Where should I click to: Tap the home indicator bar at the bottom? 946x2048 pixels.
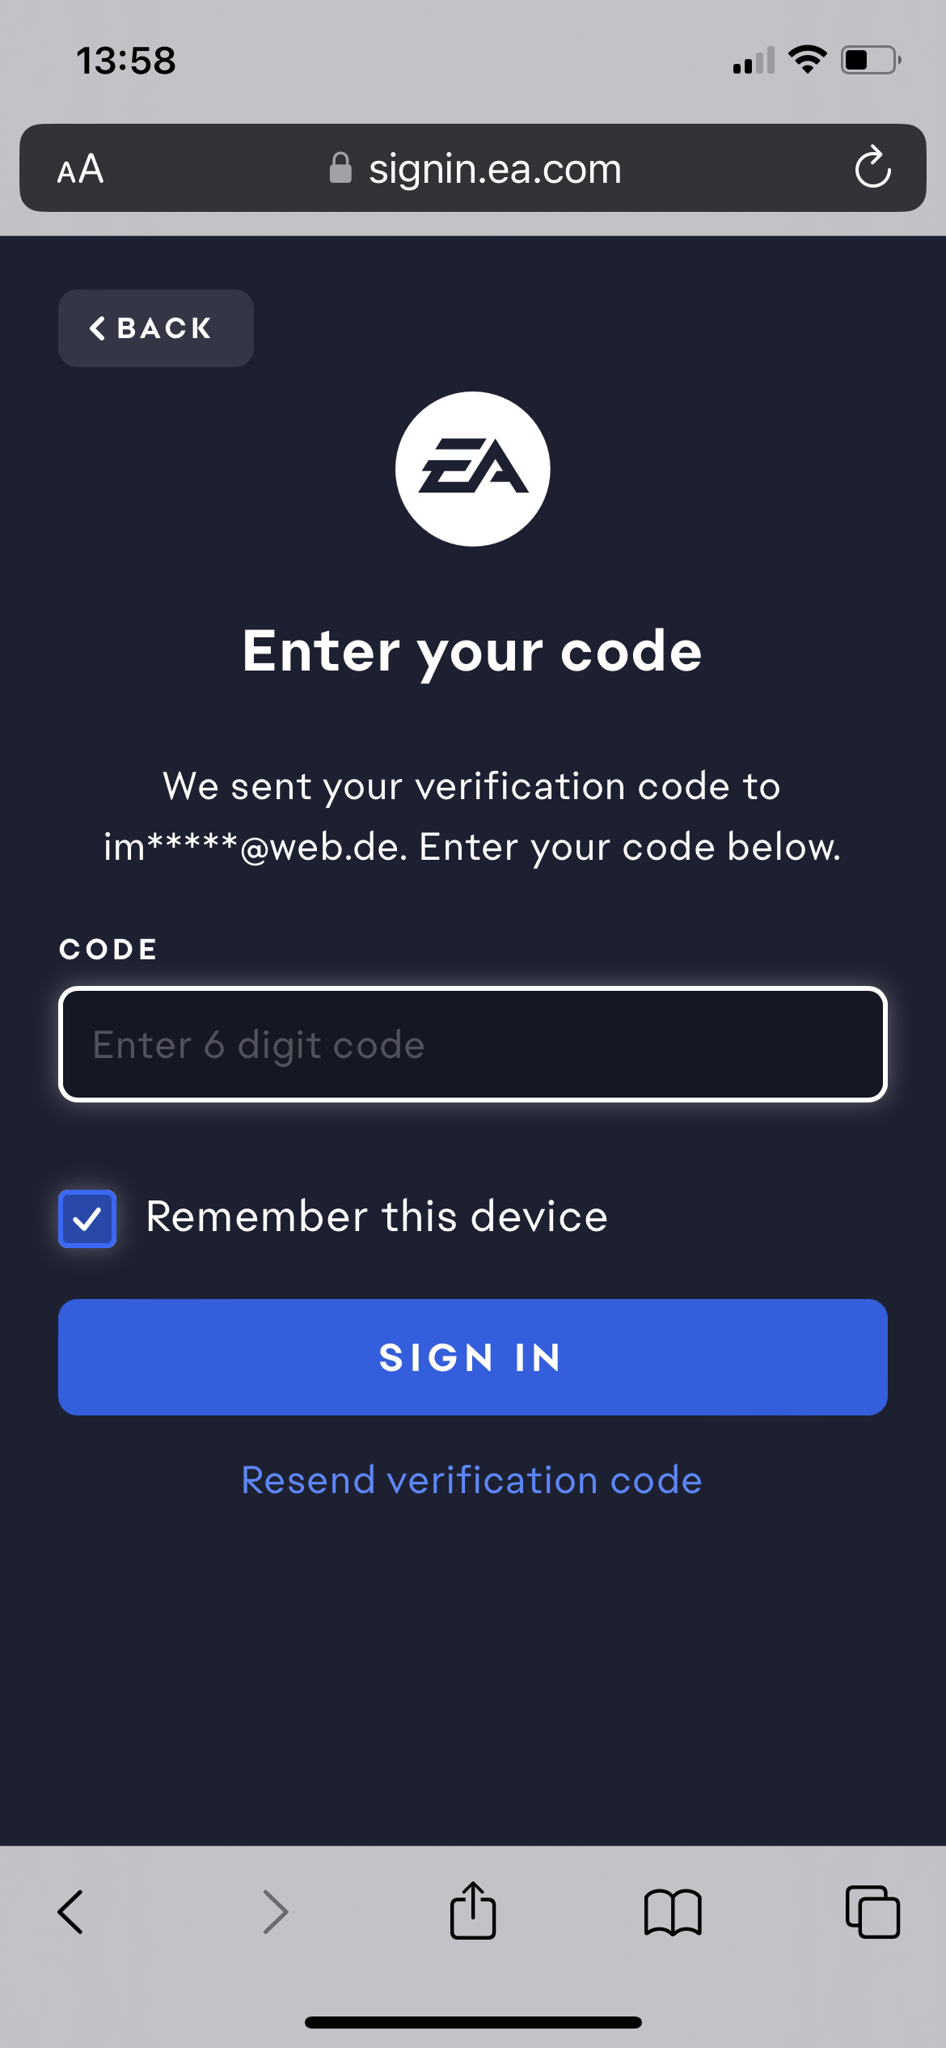pos(473,2022)
